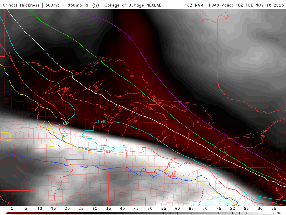Click the "35" value on the RH scale
Screen dimensions: 286x215
tap(109, 209)
